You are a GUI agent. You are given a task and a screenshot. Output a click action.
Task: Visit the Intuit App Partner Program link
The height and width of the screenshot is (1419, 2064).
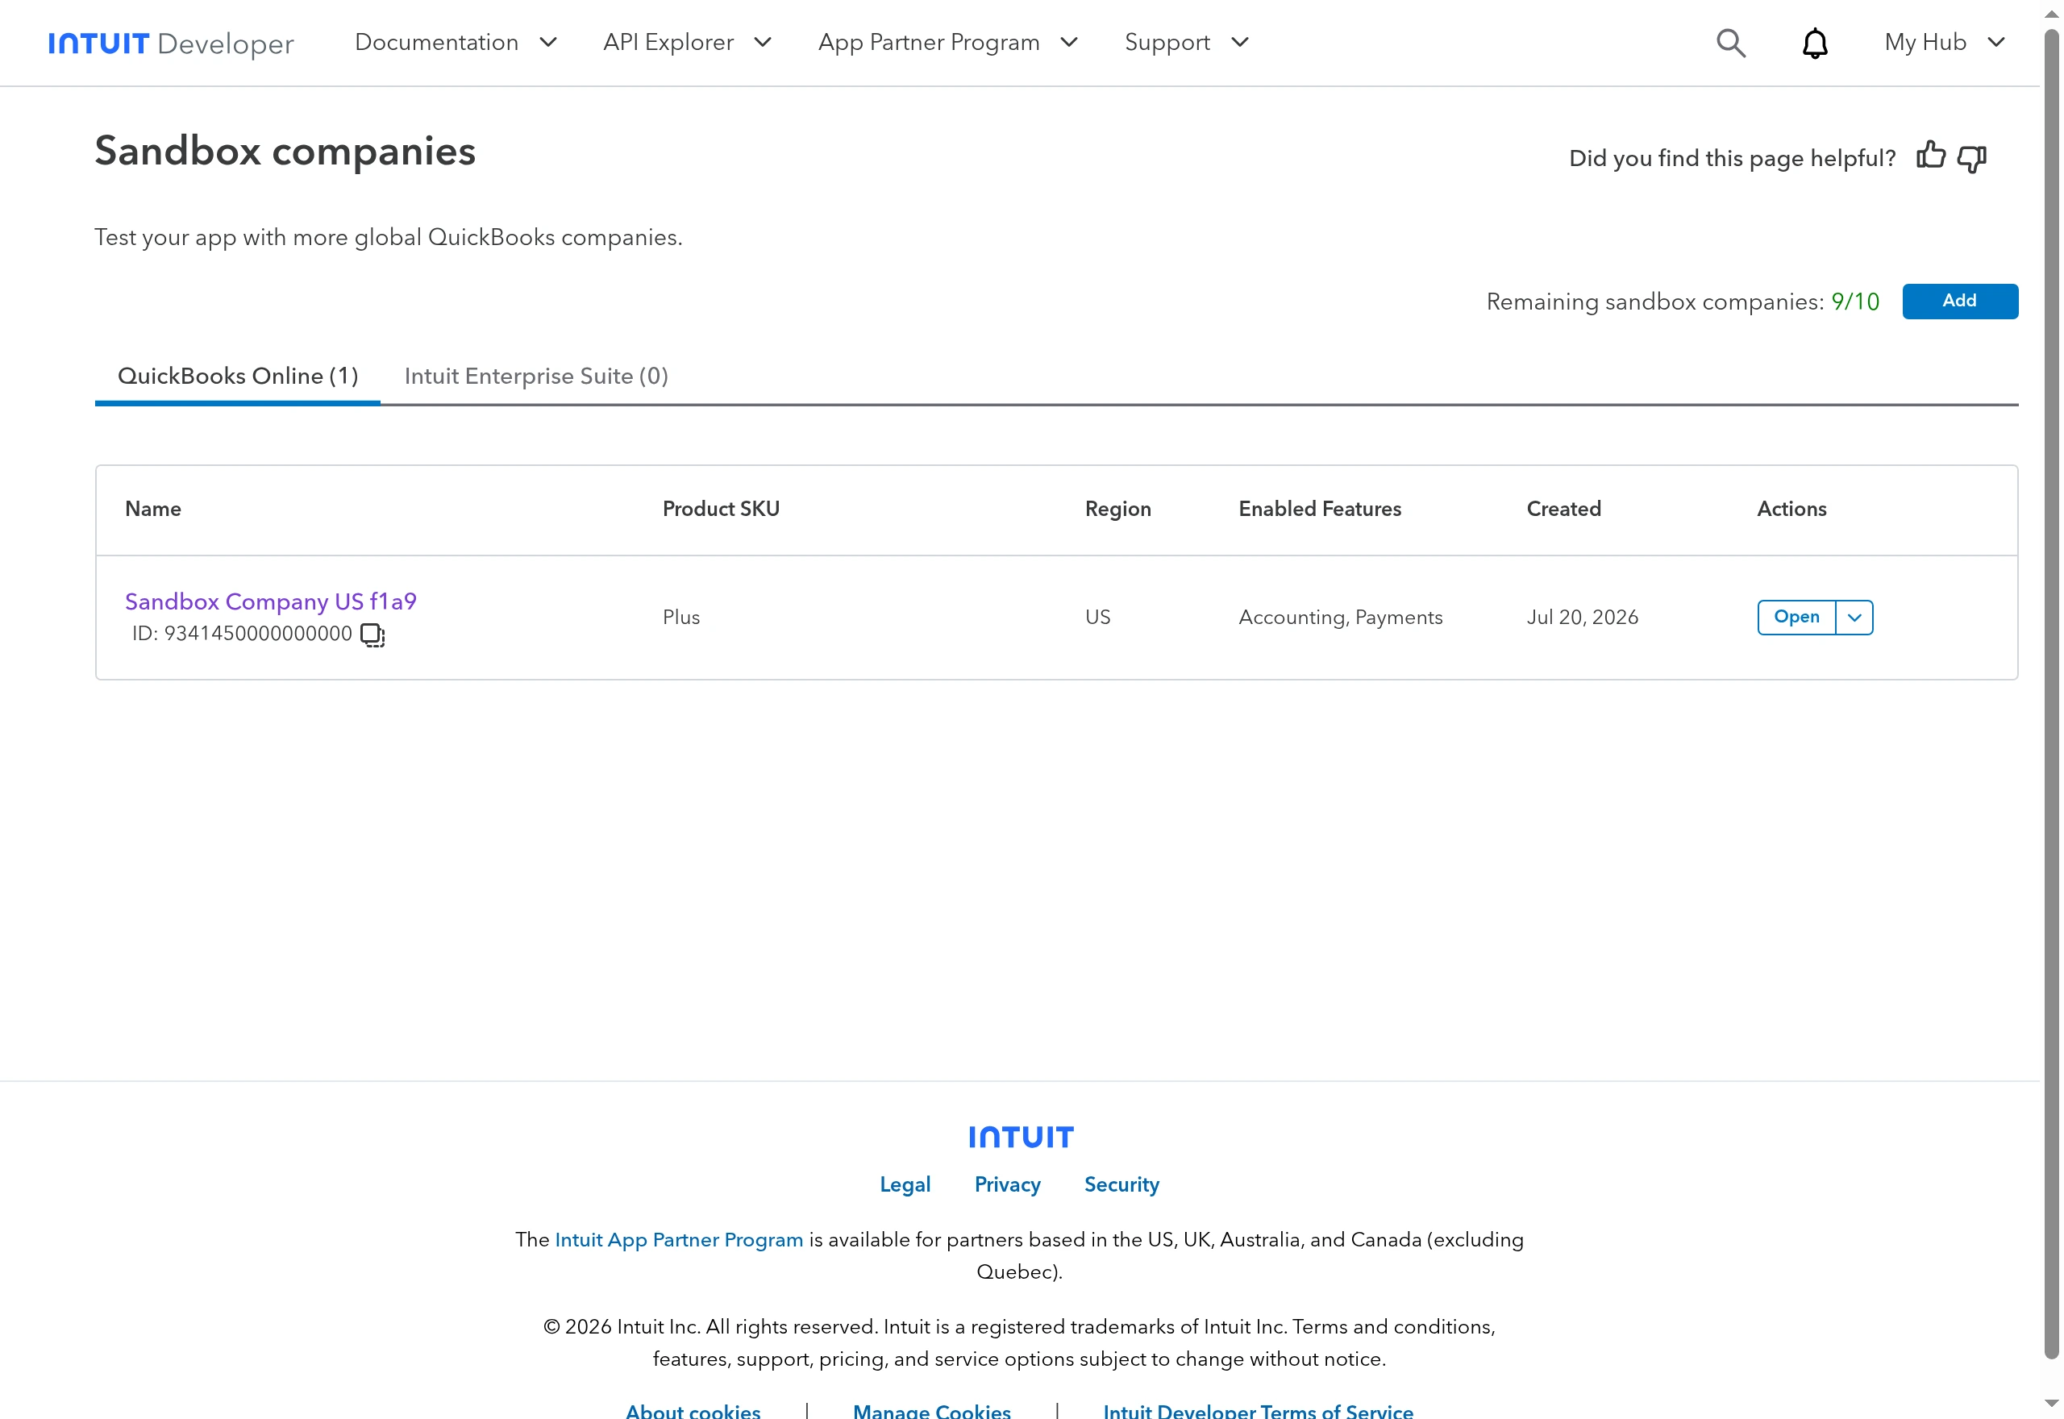[678, 1239]
